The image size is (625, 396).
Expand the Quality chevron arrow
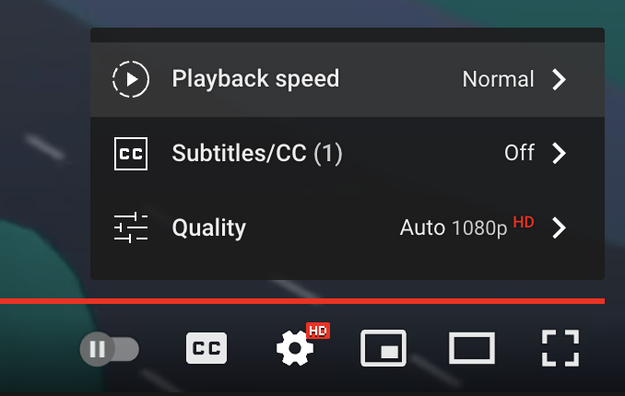tap(559, 227)
